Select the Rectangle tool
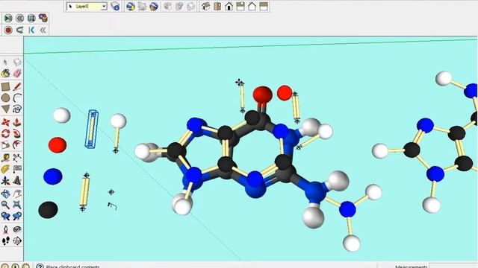Screen dimensions: 478x268 [x=5, y=86]
